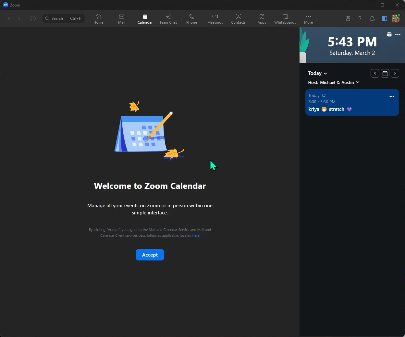Go forward with the right arrow in the toolbar

pos(19,18)
